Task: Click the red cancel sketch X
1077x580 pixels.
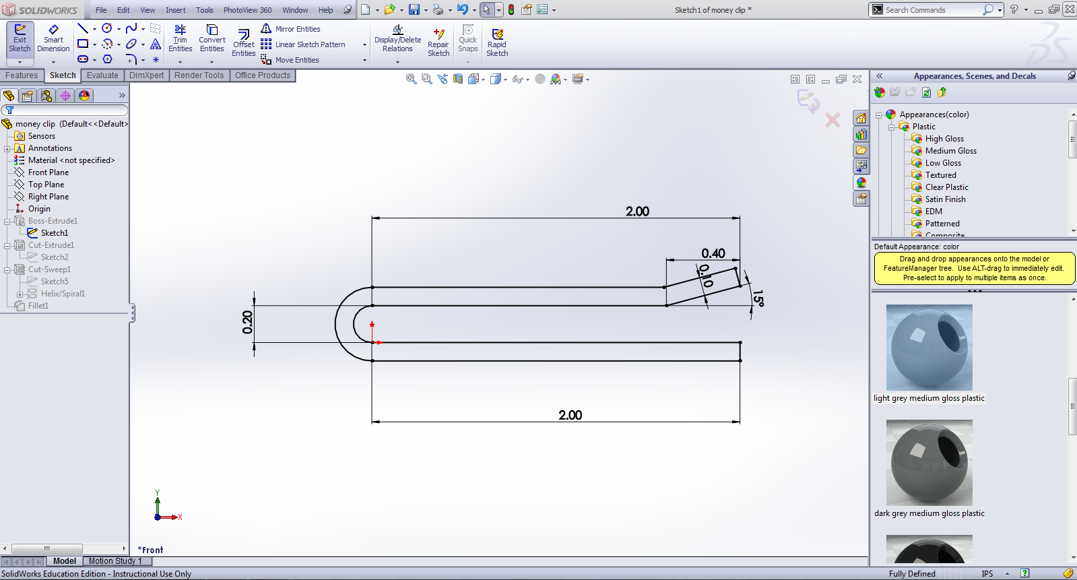Action: click(x=833, y=120)
